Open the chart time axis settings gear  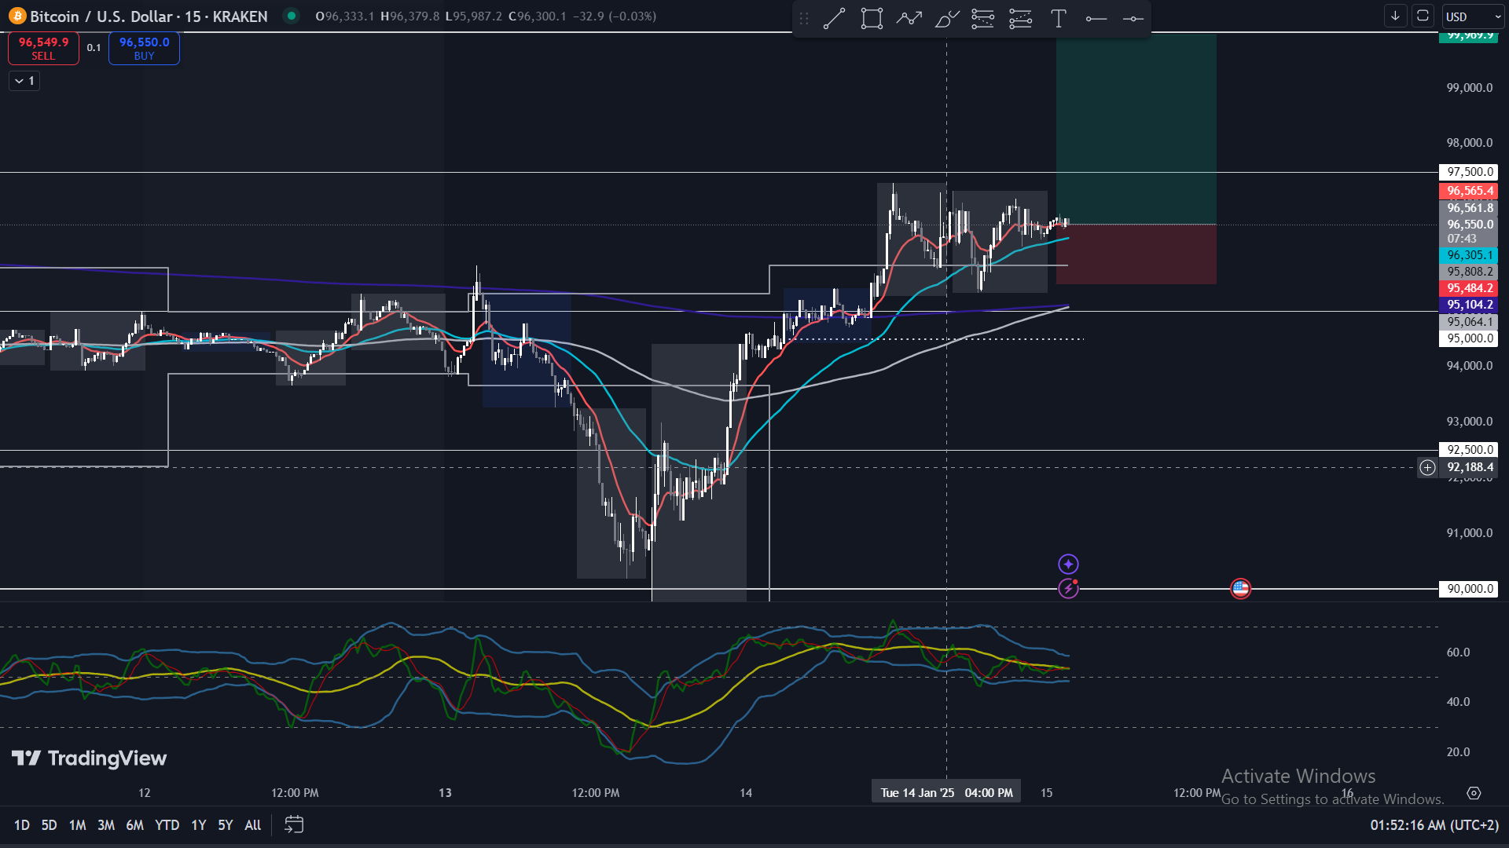(1474, 793)
